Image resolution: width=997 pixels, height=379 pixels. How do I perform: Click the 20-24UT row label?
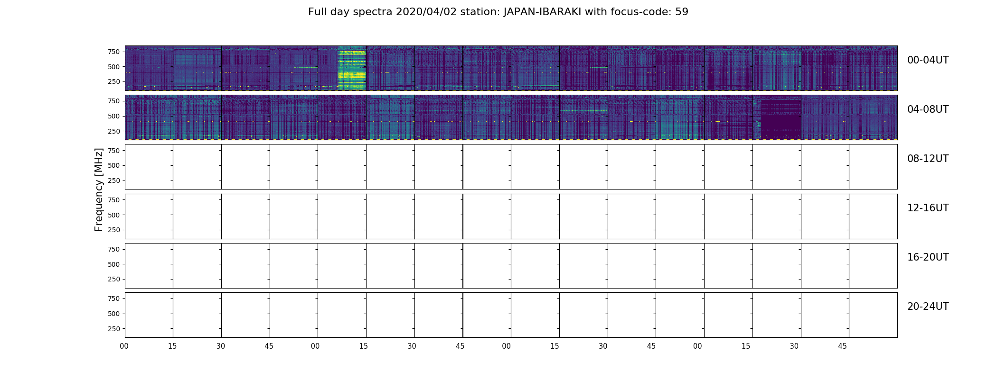tap(928, 307)
